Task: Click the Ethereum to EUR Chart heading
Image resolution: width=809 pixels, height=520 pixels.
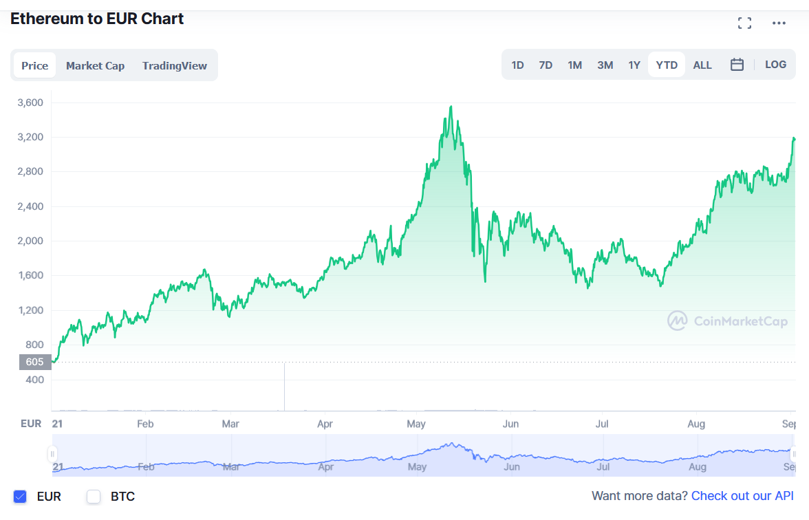Action: coord(97,19)
